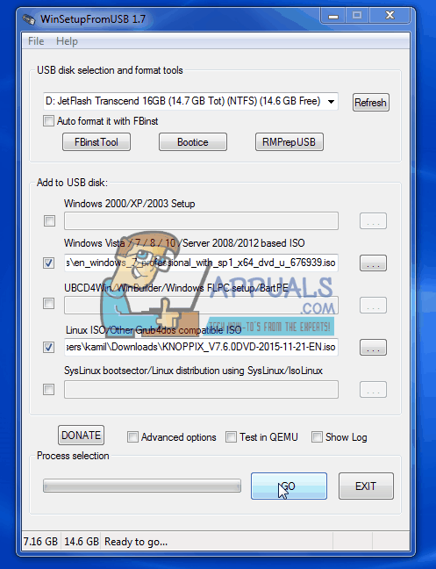Open the File menu
This screenshot has width=436, height=569.
(x=36, y=41)
